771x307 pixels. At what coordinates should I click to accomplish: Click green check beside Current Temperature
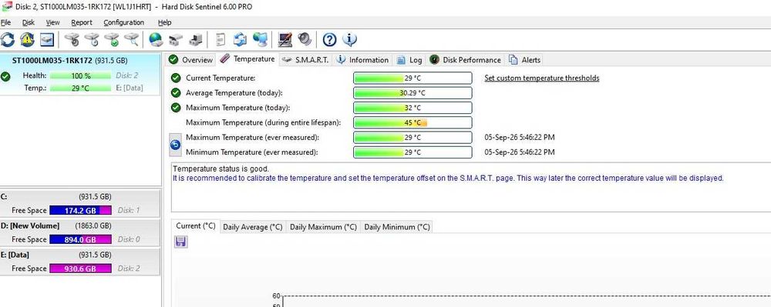click(x=176, y=78)
